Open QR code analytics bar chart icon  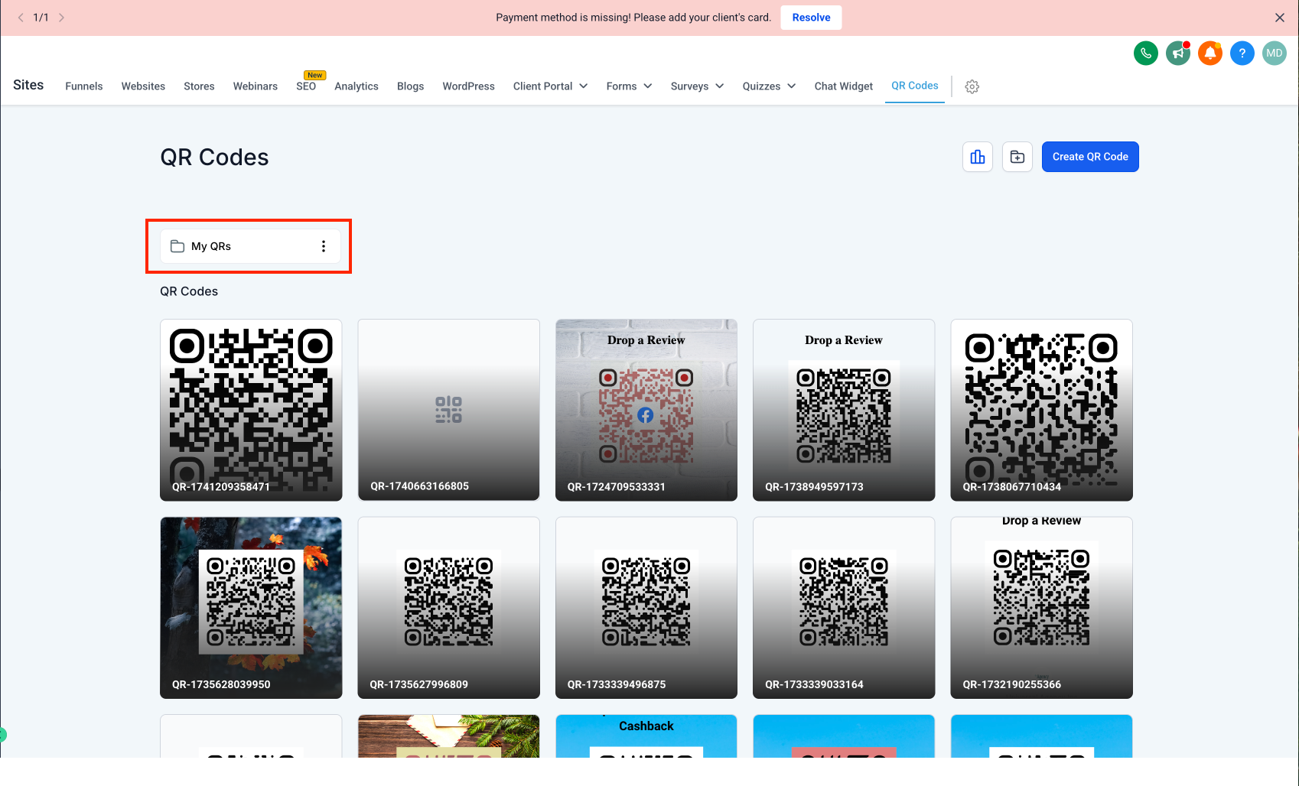click(977, 157)
